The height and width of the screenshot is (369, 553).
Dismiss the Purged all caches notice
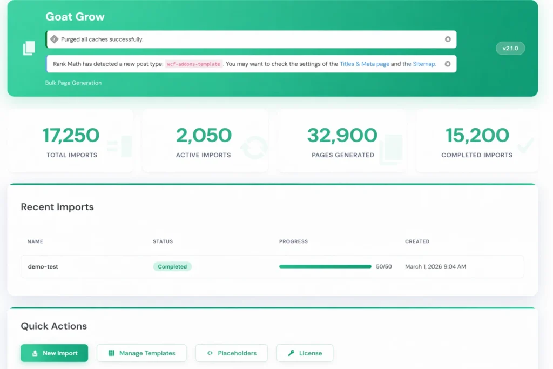click(x=448, y=39)
